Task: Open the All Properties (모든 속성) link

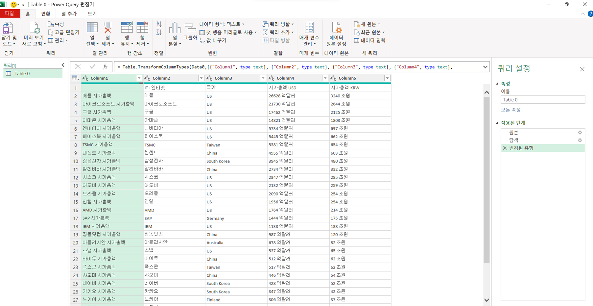Action: 510,110
